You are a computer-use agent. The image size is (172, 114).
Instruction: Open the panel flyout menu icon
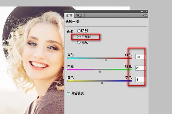[145, 16]
